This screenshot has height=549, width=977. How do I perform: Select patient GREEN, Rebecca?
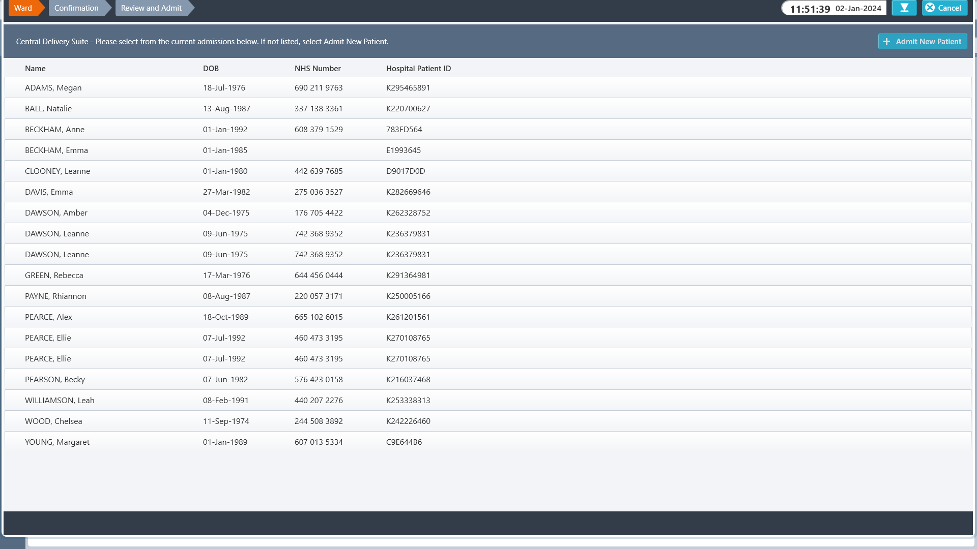(x=488, y=275)
